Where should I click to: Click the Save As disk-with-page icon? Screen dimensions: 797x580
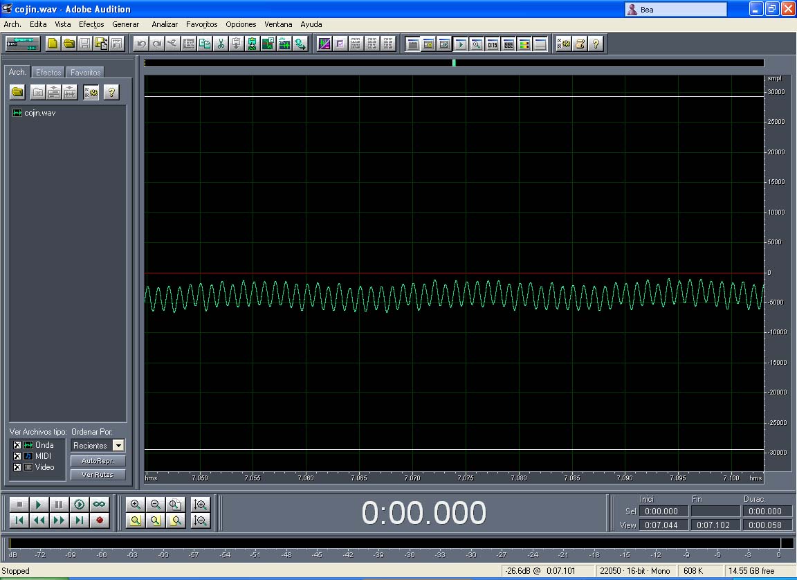100,44
